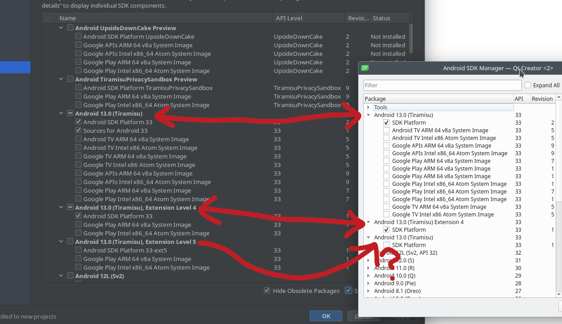Check the Android TiramisuPrivacySandbox Preview group checkbox
This screenshot has width=562, height=324.
click(70, 79)
